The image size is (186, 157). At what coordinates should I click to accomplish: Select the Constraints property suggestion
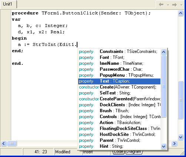(x=119, y=51)
